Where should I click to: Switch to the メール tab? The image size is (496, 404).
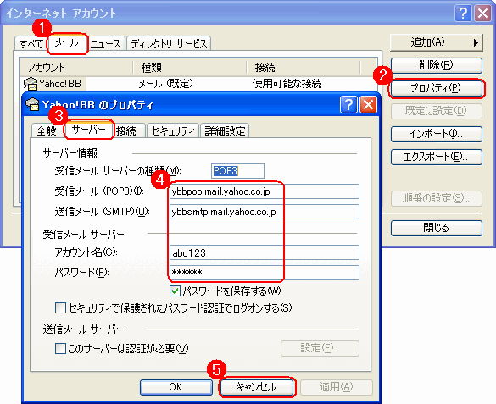pyautogui.click(x=67, y=43)
